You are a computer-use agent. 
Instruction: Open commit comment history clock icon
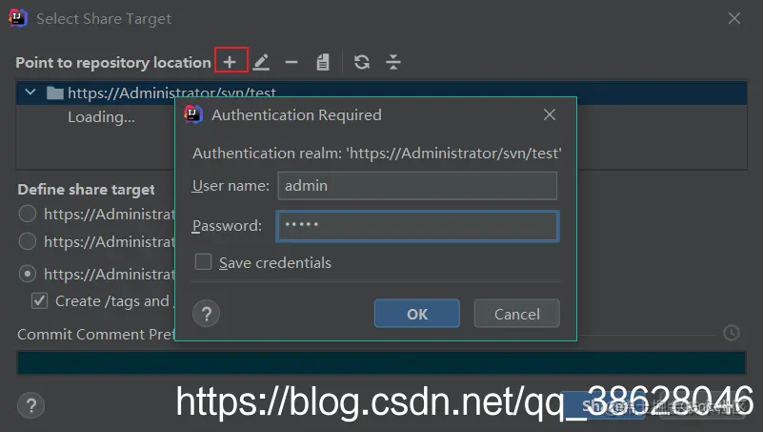pos(732,333)
